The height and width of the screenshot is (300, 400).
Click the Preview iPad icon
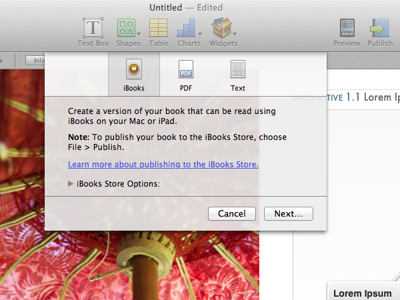pyautogui.click(x=347, y=28)
